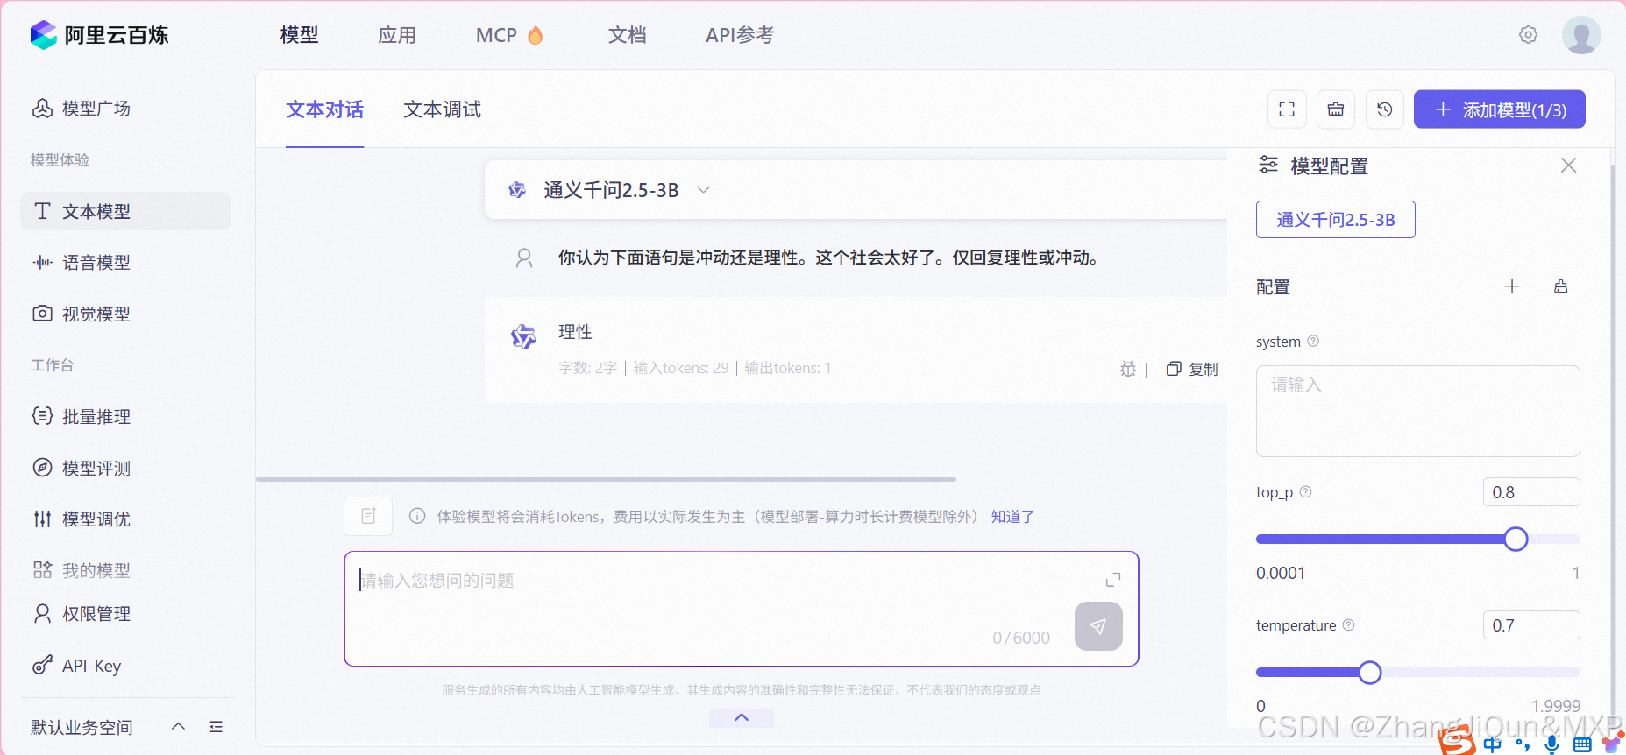Screen dimensions: 1626x755
Task: Click the IME microphone tray icon
Action: [x=1551, y=744]
